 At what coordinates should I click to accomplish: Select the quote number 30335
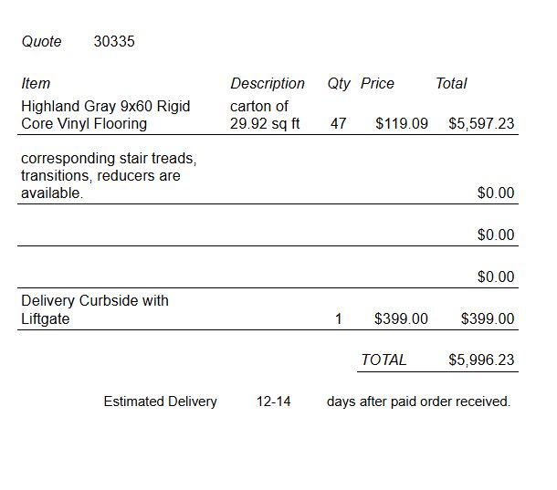click(x=114, y=41)
